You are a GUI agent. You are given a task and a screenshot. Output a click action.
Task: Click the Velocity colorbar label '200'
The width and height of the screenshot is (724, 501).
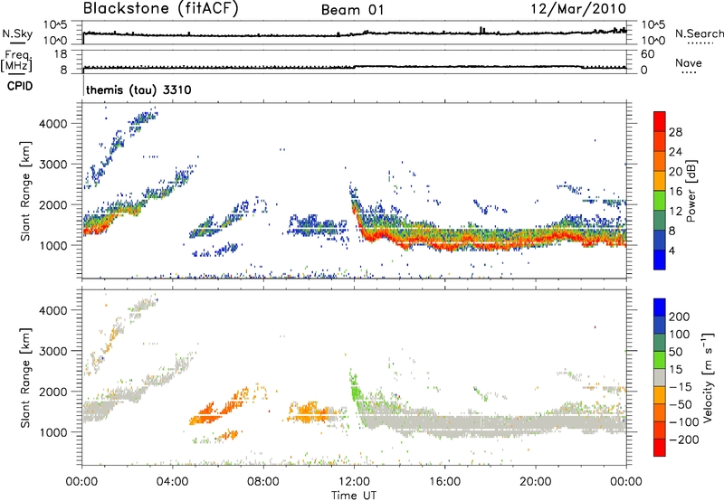click(680, 317)
